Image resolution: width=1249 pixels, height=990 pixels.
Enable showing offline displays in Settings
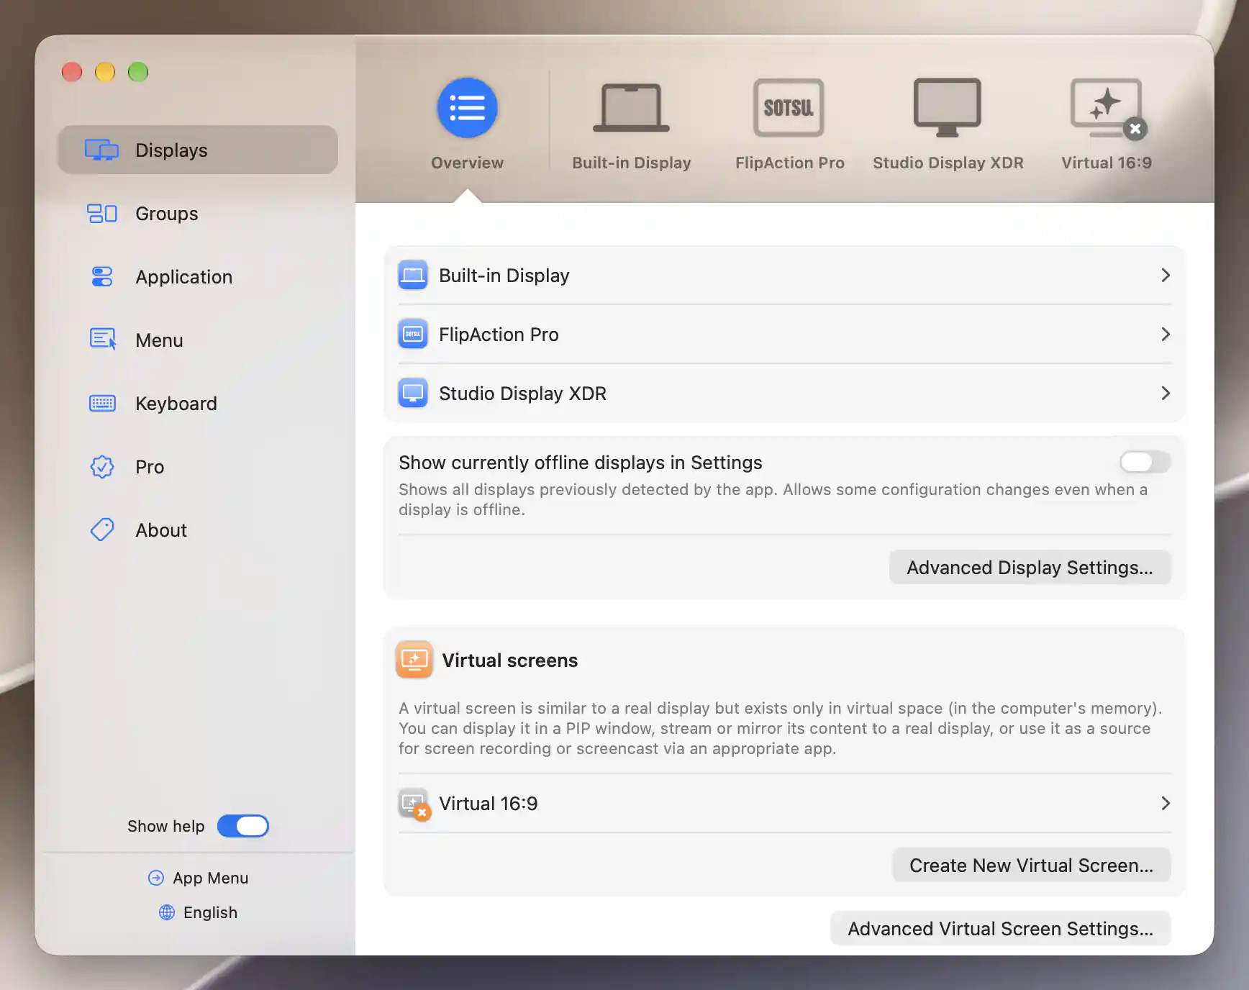tap(1145, 462)
